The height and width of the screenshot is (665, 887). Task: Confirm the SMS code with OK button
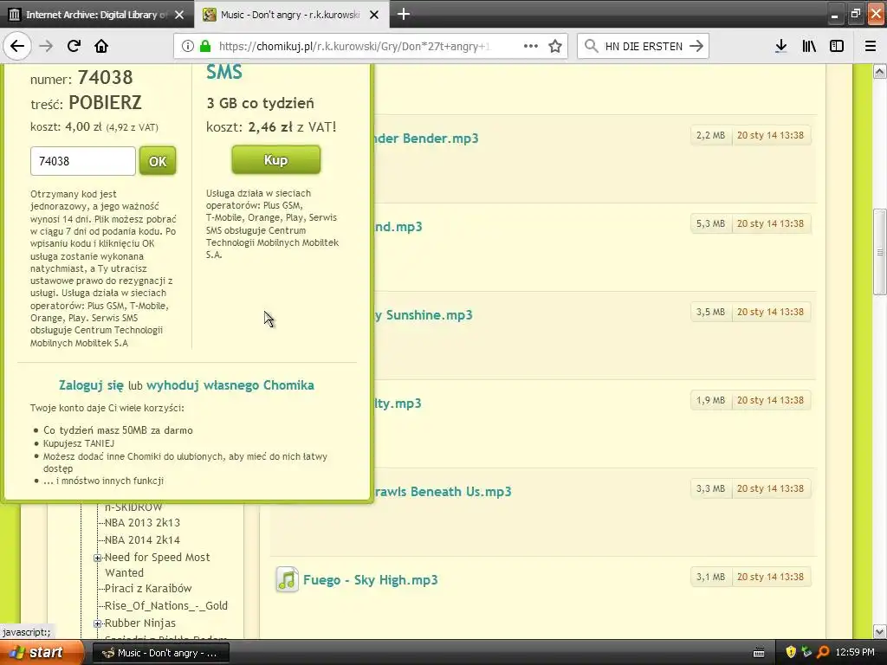point(158,161)
